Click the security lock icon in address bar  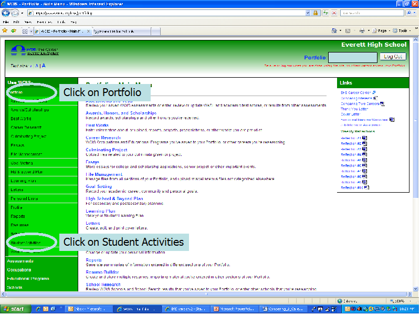316,13
